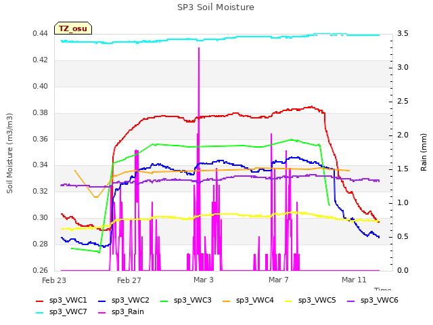Image resolution: width=433 pixels, height=325 pixels.
Task: Click the Mar 11 x-axis tick label
Action: (354, 280)
